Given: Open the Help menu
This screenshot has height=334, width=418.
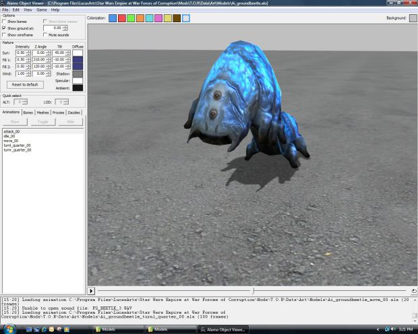Looking at the screenshot, I should pos(55,10).
